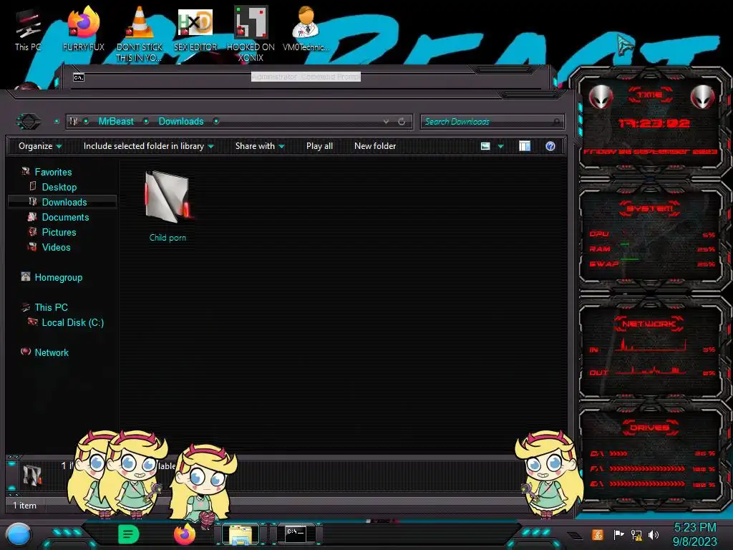Click the Change your view icon

485,146
